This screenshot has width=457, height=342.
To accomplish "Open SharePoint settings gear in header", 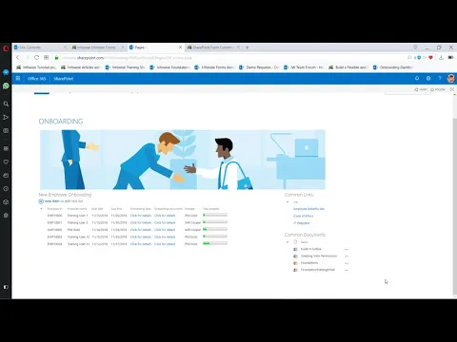I will pos(428,78).
